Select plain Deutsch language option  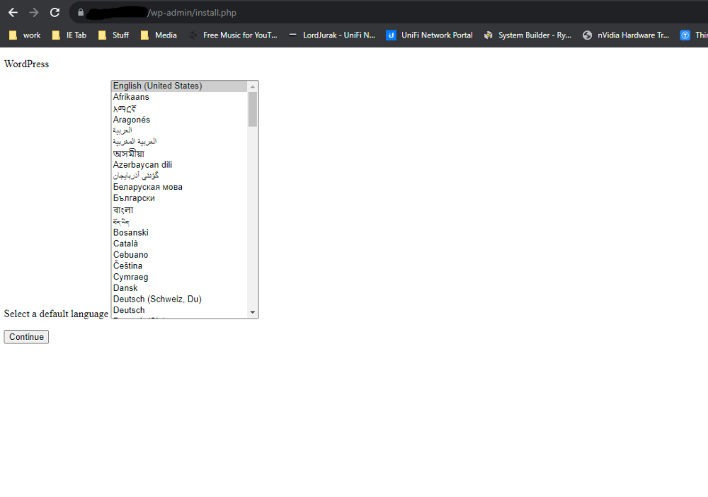click(179, 310)
